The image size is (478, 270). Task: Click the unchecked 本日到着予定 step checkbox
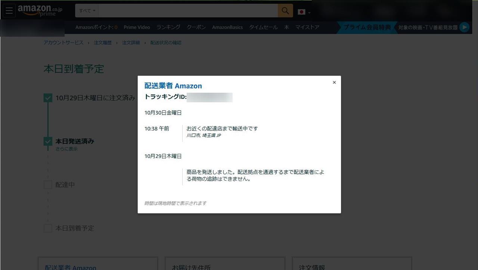click(48, 228)
